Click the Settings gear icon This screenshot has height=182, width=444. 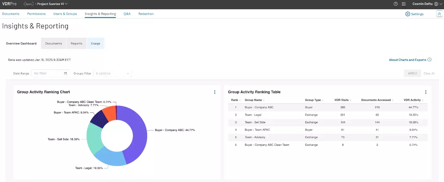pos(408,14)
